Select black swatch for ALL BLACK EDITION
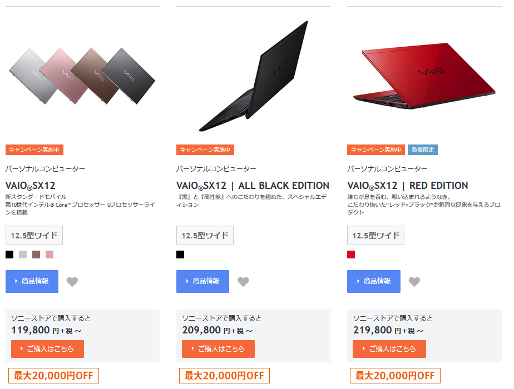This screenshot has height=389, width=514. [180, 255]
